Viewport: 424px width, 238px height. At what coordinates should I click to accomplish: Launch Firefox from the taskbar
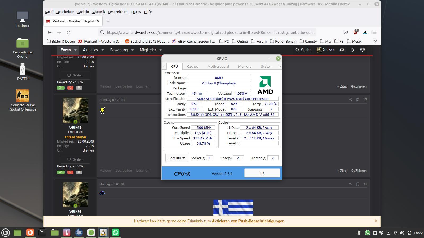tap(30, 232)
